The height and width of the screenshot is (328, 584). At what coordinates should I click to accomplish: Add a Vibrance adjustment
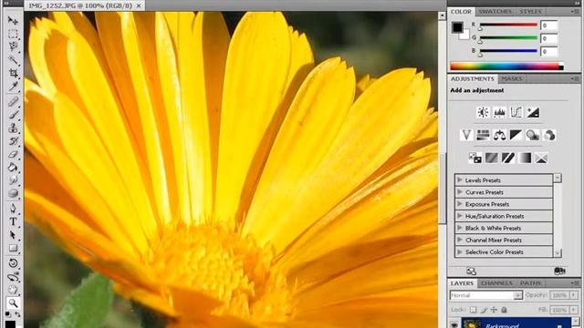[x=466, y=135]
